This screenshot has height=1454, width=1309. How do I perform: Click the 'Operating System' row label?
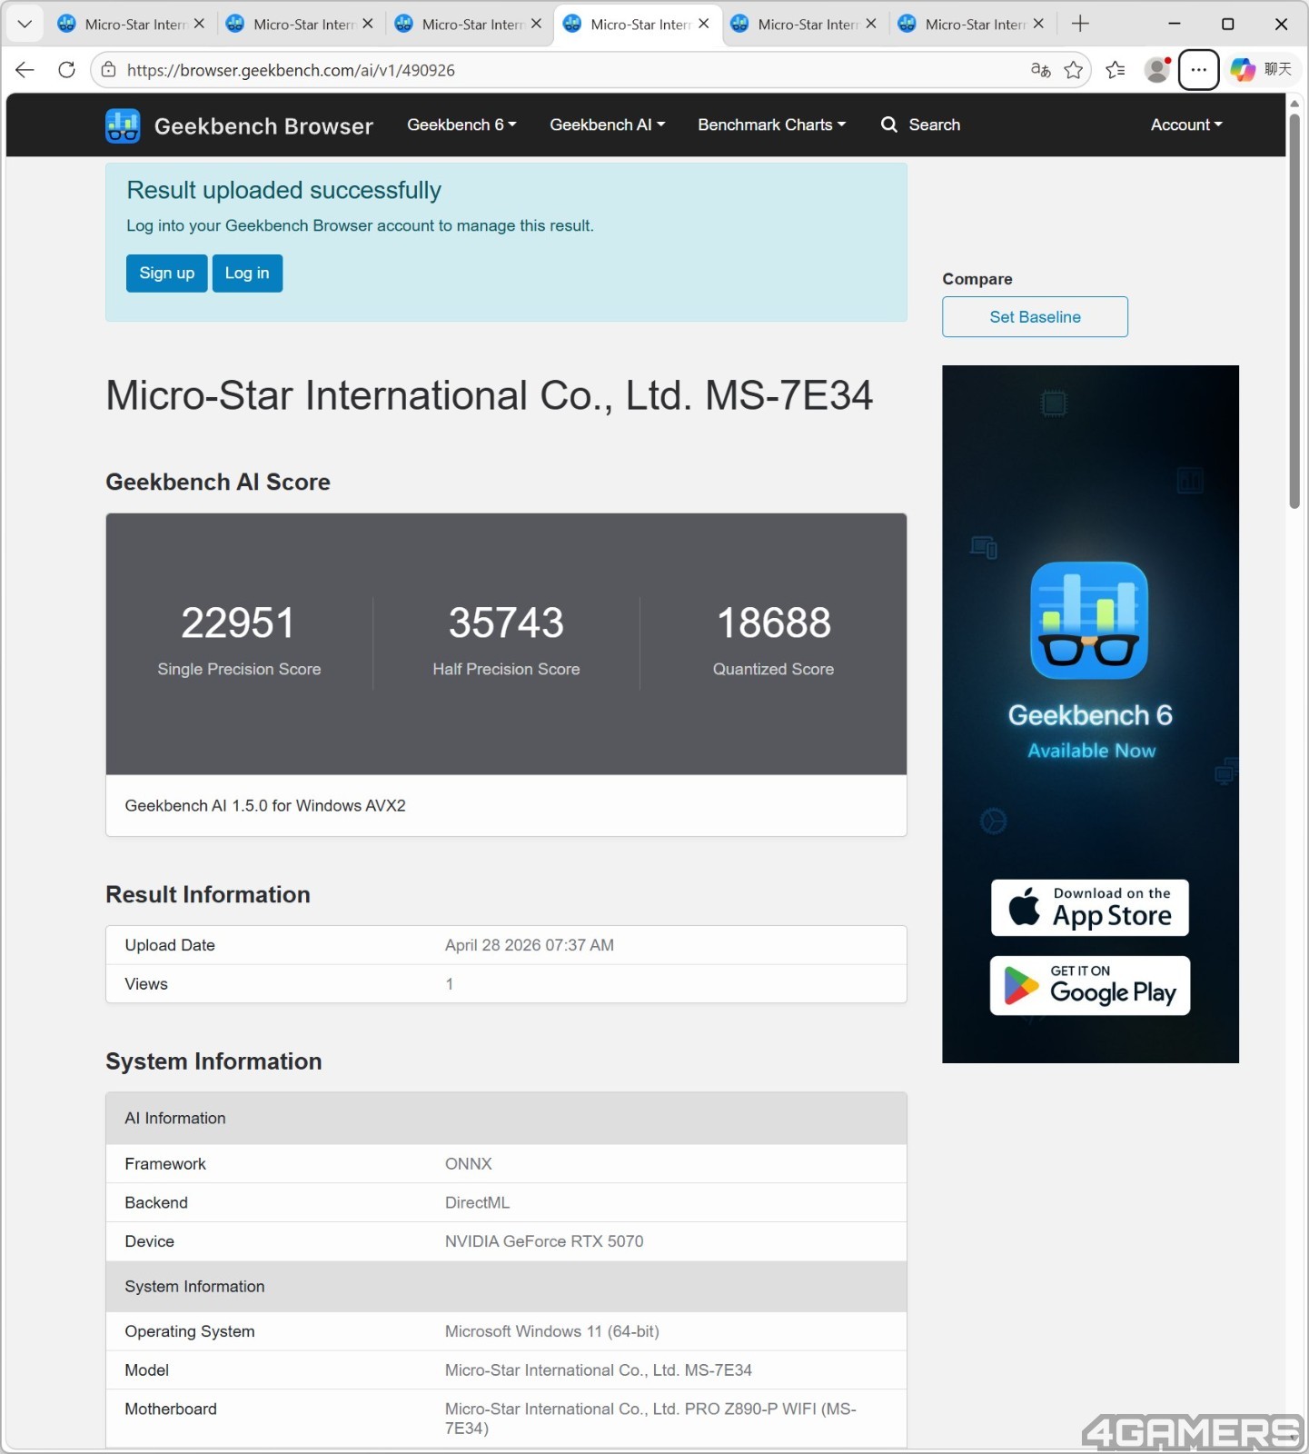point(190,1332)
